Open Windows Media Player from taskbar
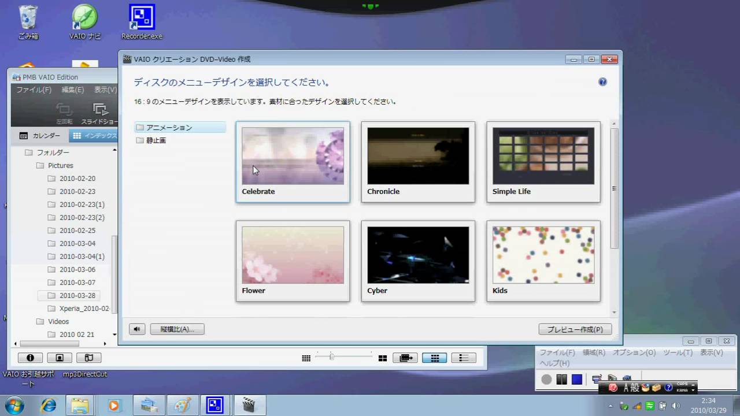The height and width of the screenshot is (416, 740). pos(113,405)
